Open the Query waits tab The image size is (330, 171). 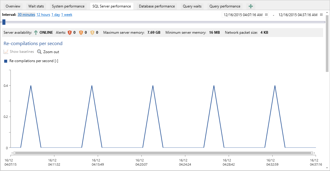tap(192, 6)
